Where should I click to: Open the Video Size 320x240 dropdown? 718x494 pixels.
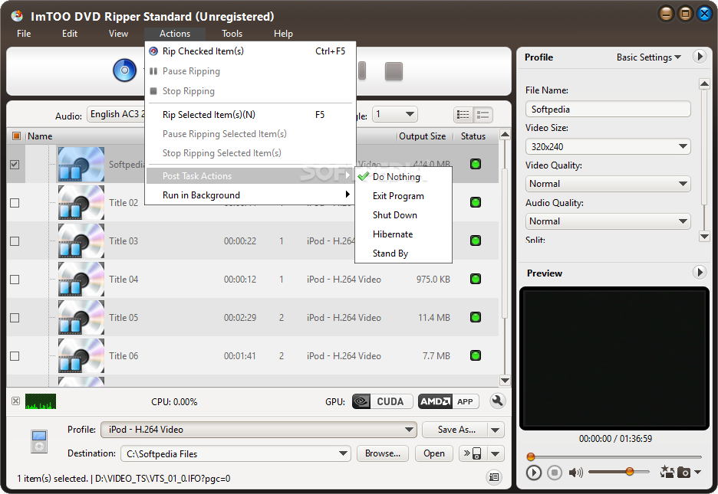coord(608,146)
